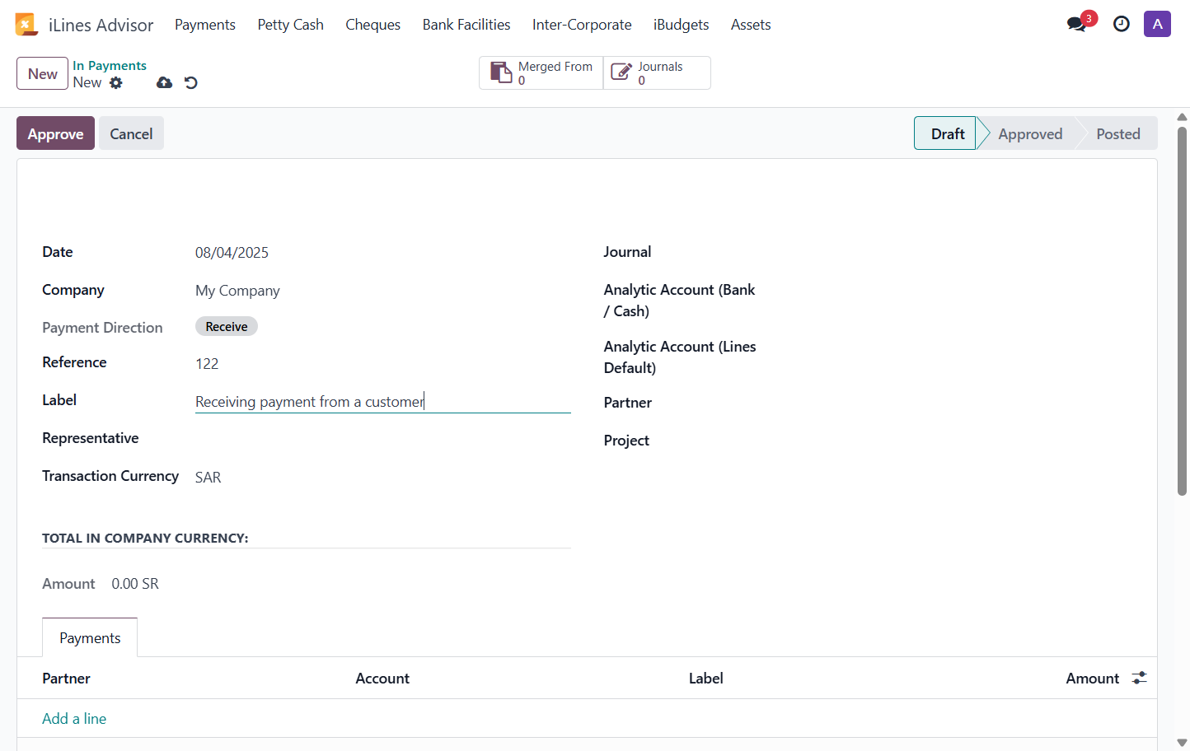The height and width of the screenshot is (751, 1190).
Task: Open the user avatar menu
Action: tap(1157, 24)
